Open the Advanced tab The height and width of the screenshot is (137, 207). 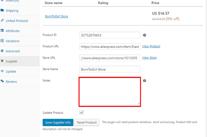tap(20, 51)
